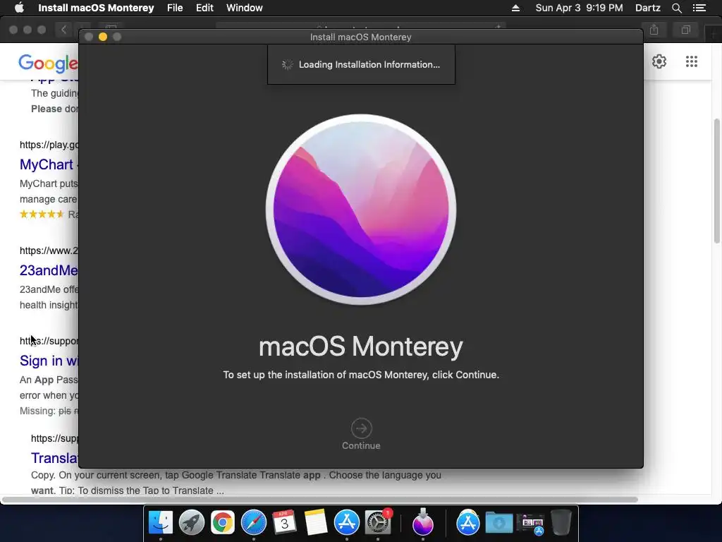Click the https://www.2 URL above 23andMe
Image resolution: width=722 pixels, height=542 pixels.
pyautogui.click(x=49, y=251)
